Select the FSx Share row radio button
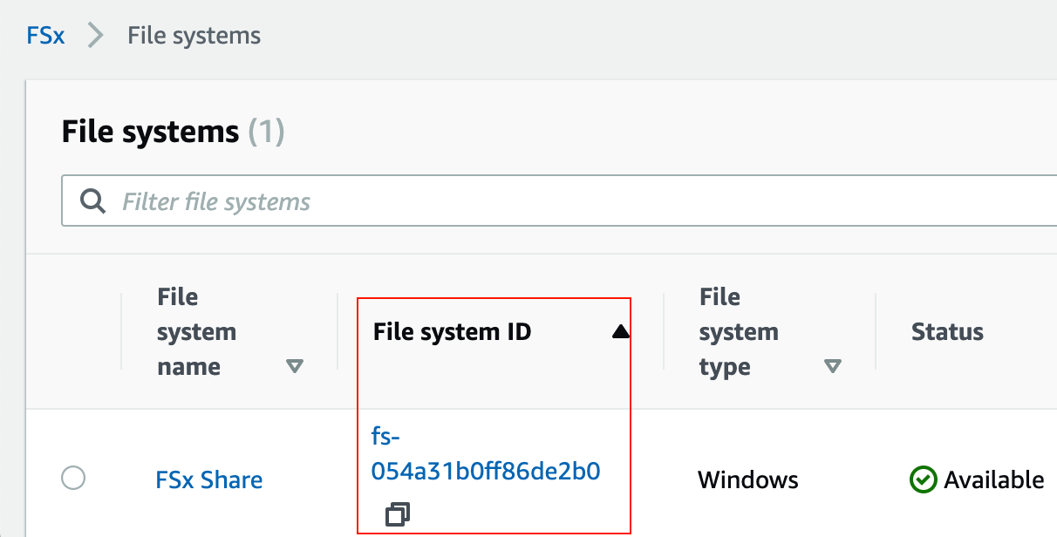 pos(74,478)
